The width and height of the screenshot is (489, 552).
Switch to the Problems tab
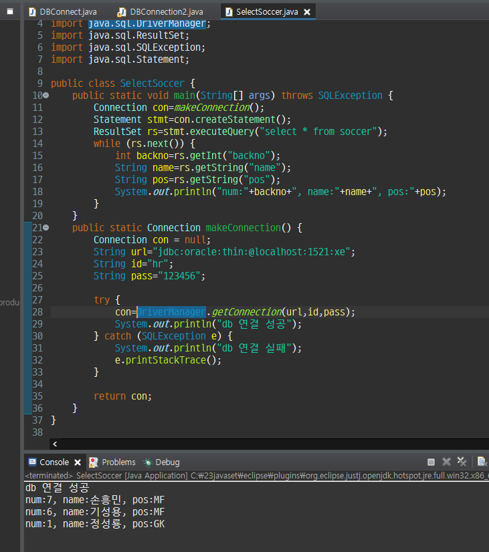[x=112, y=462]
